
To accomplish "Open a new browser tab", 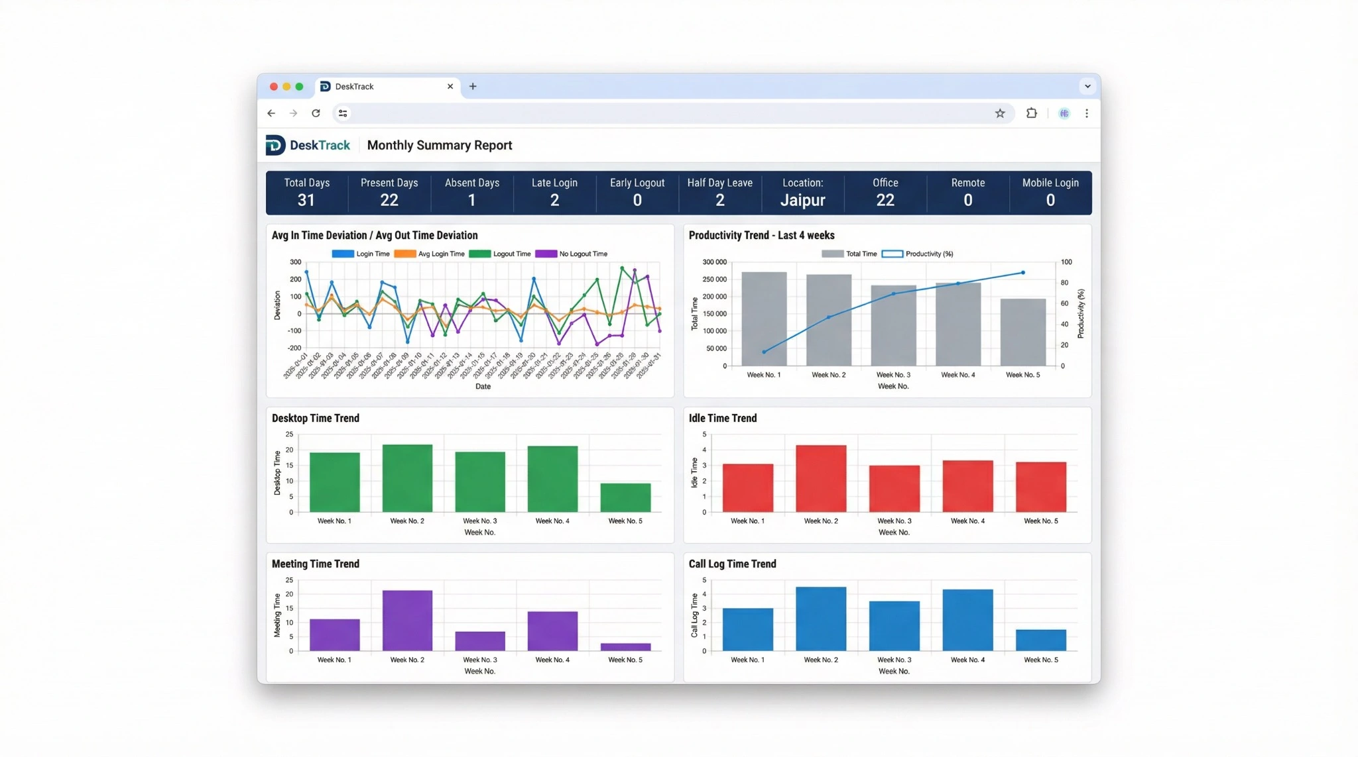I will (473, 86).
